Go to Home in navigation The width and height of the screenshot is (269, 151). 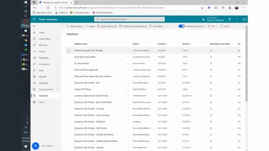(42, 33)
